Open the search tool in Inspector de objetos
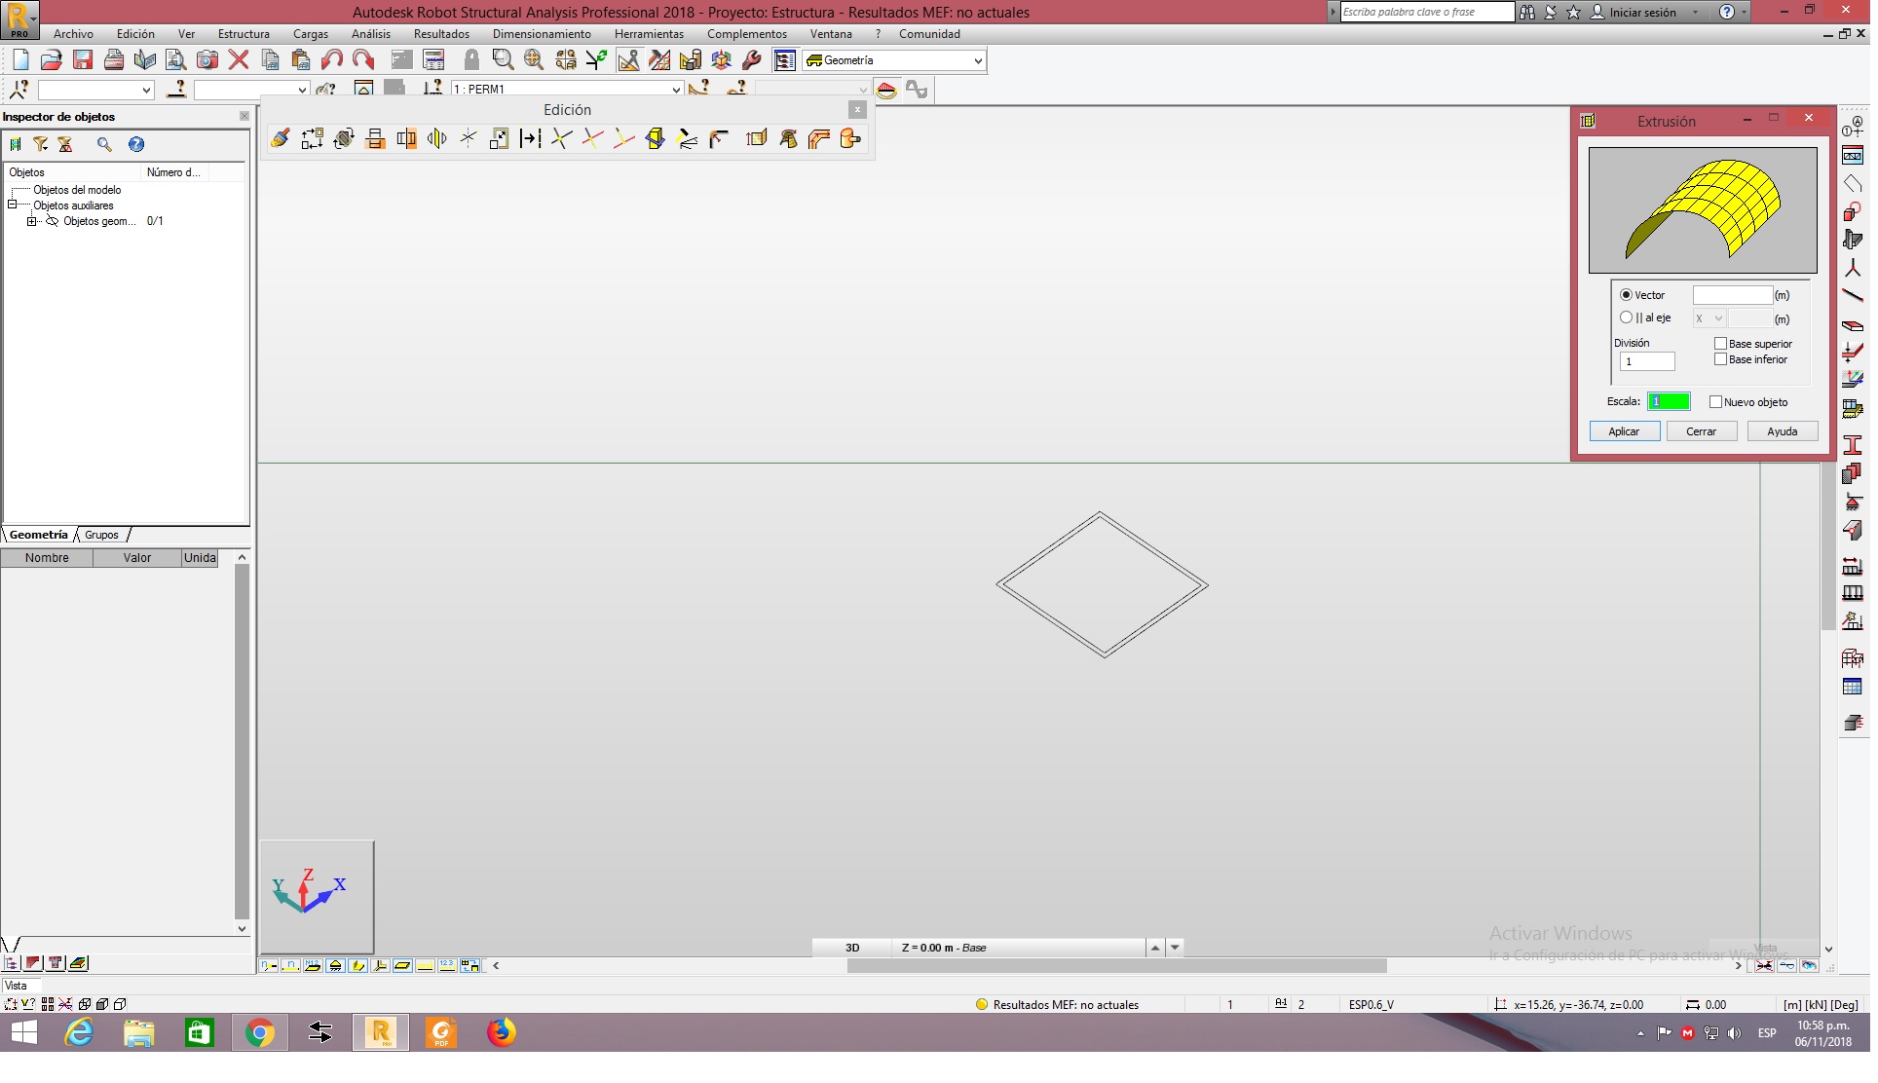Screen dimensions: 1878x1083 pyautogui.click(x=103, y=144)
